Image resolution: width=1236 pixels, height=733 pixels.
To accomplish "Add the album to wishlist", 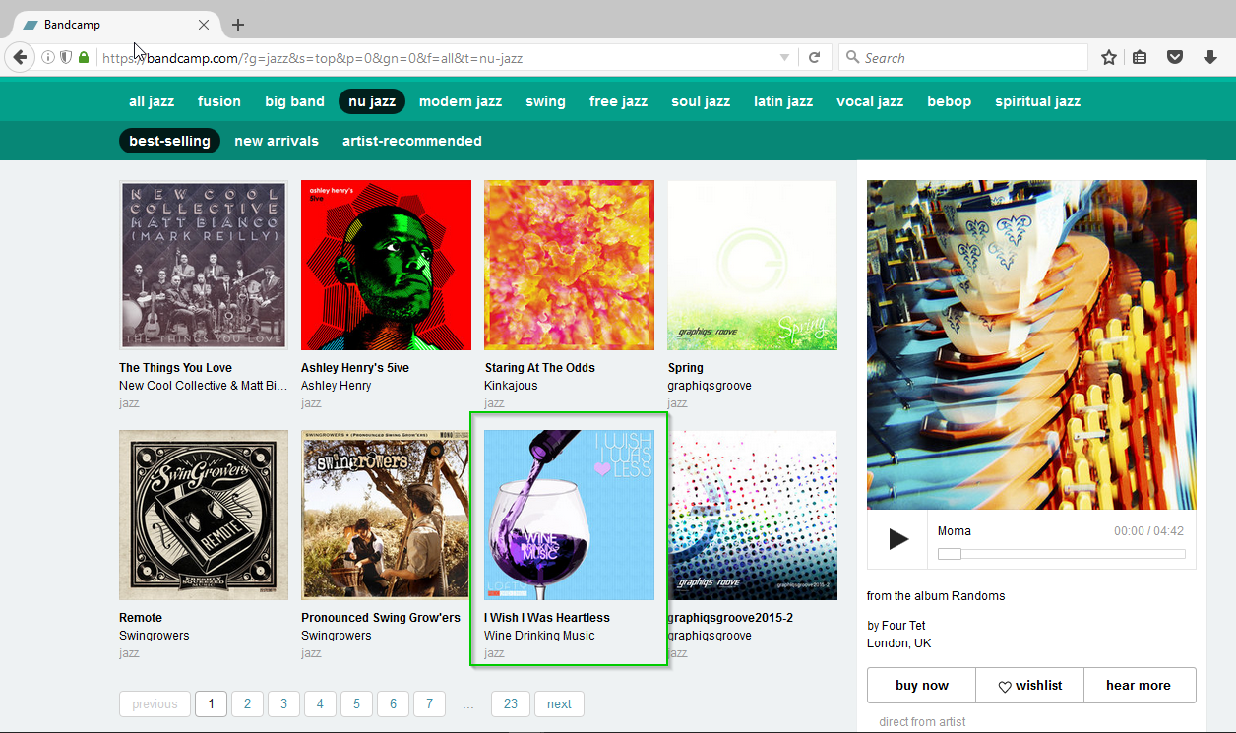I will click(x=1030, y=686).
